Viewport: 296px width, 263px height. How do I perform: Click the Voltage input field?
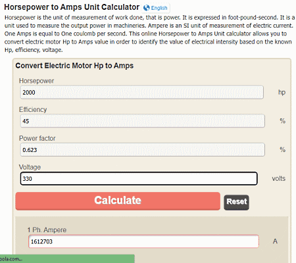[139, 179]
